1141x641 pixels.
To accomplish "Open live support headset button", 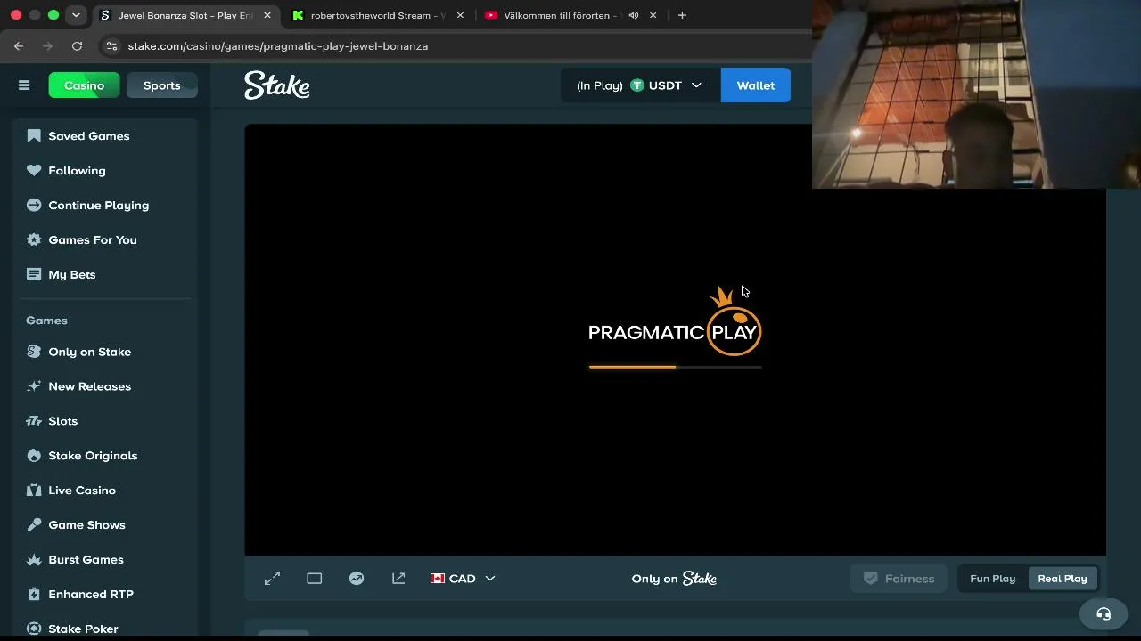I will [1104, 614].
